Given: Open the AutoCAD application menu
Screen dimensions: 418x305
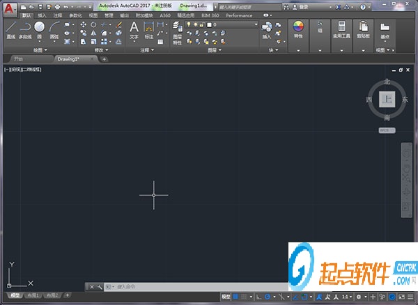Looking at the screenshot, I should point(10,9).
